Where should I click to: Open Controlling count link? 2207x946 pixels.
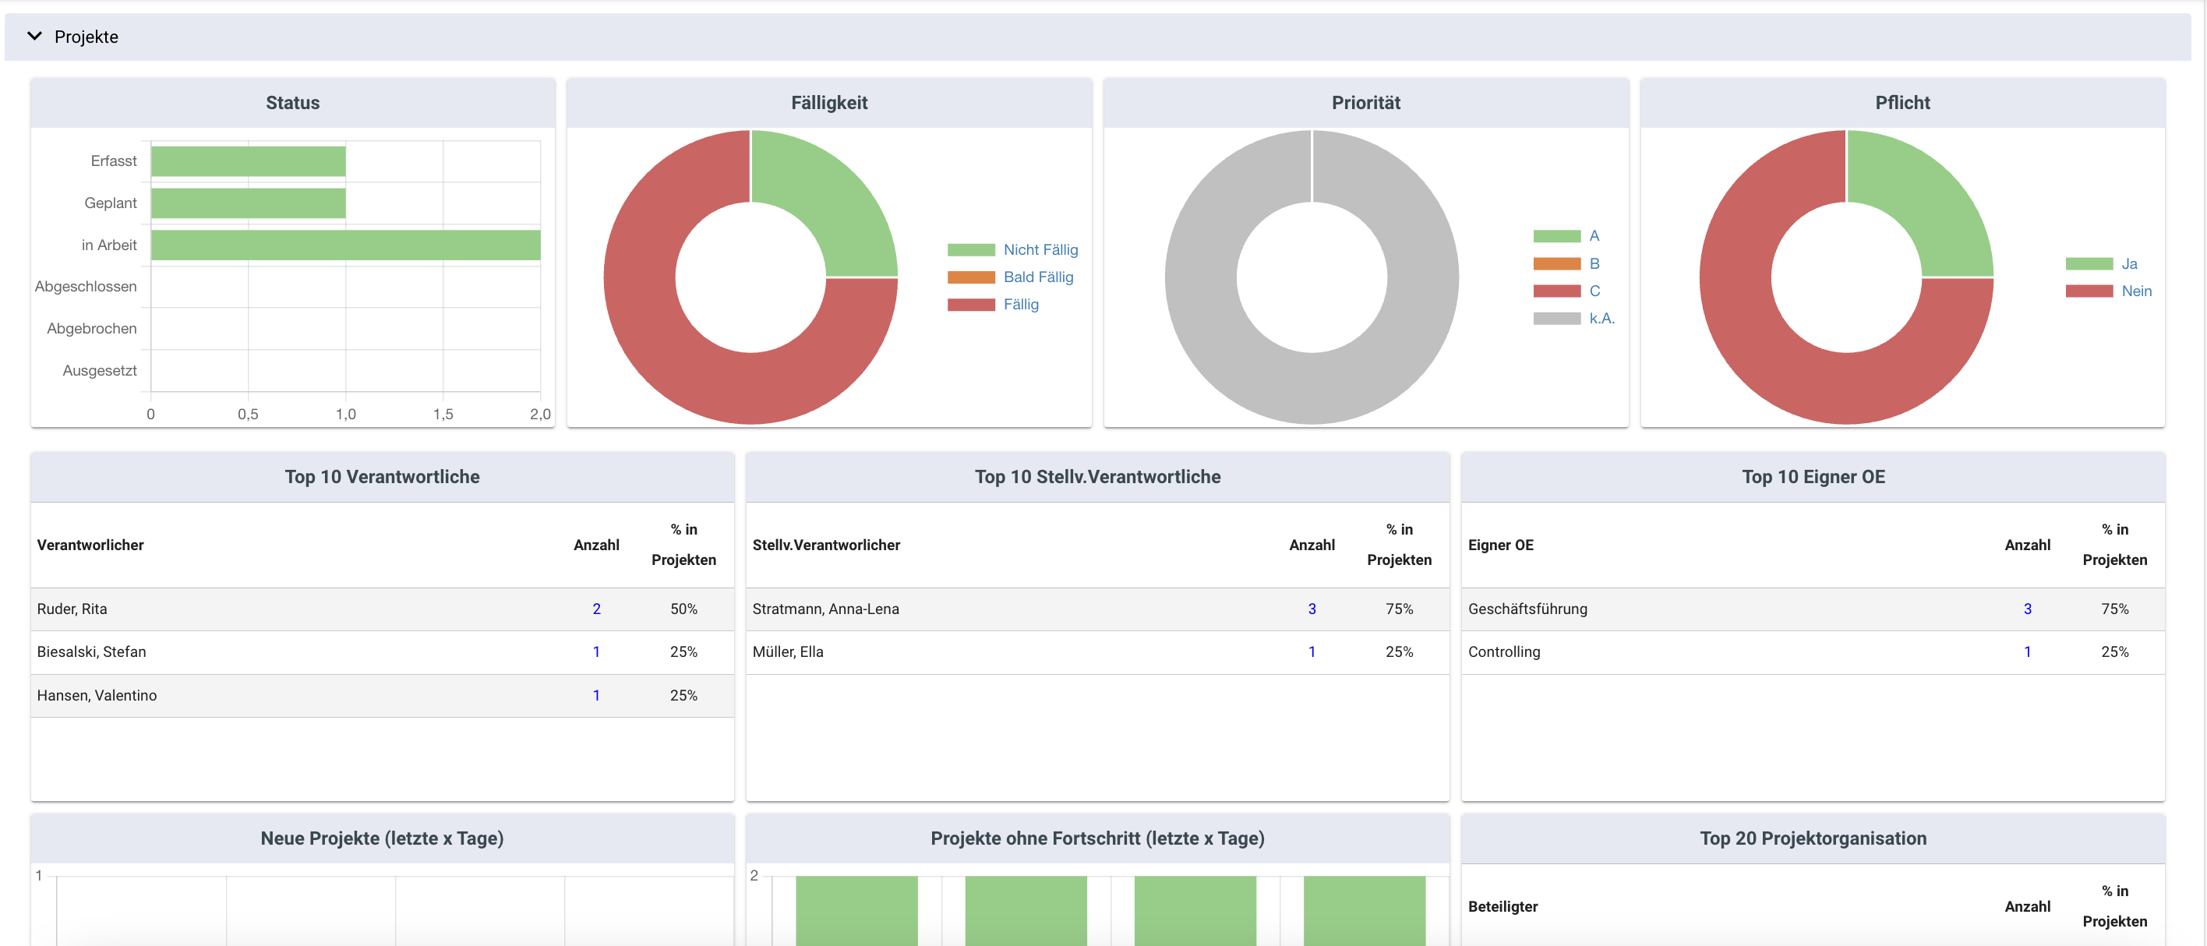click(x=2026, y=651)
